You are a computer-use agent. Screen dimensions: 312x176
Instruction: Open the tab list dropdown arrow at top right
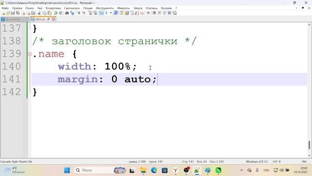click(x=303, y=8)
